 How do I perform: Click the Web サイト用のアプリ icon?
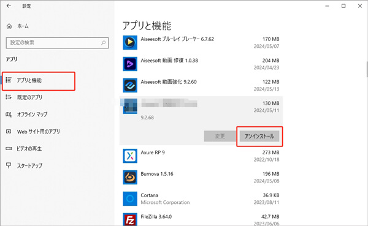[9, 132]
